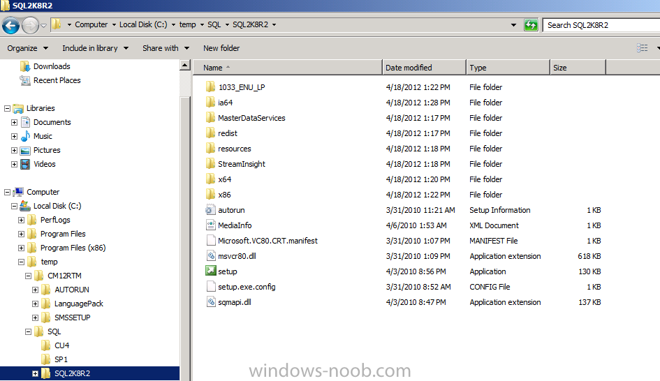The width and height of the screenshot is (660, 381).
Task: Collapse the CM12RTM folder node
Action: click(28, 276)
